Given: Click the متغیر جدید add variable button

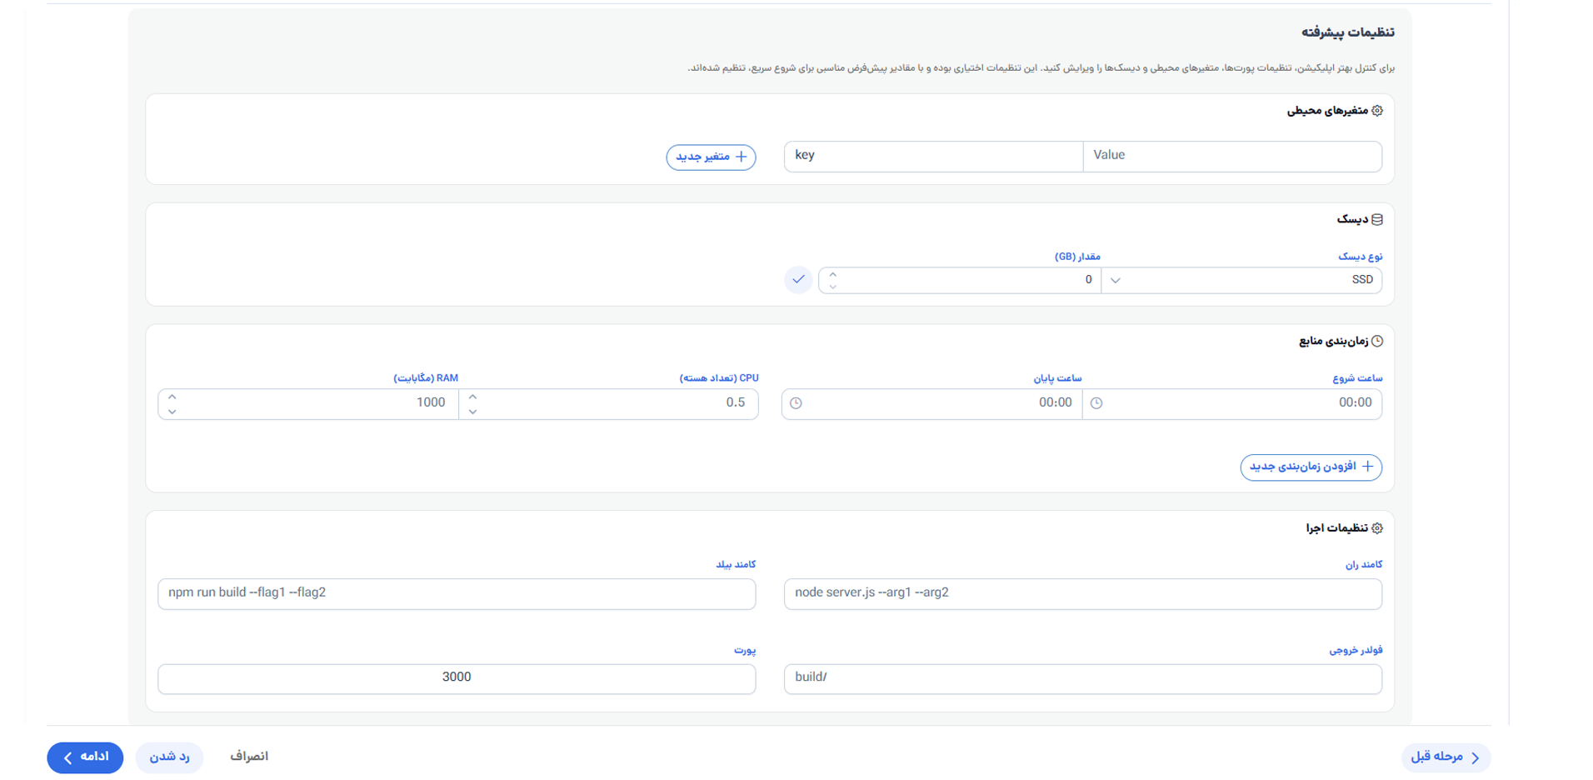Looking at the screenshot, I should (x=711, y=157).
